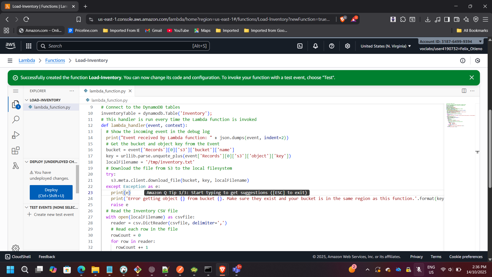Collapse the LOAD-INVENTORY folder tree
The image size is (492, 277).
point(27,100)
